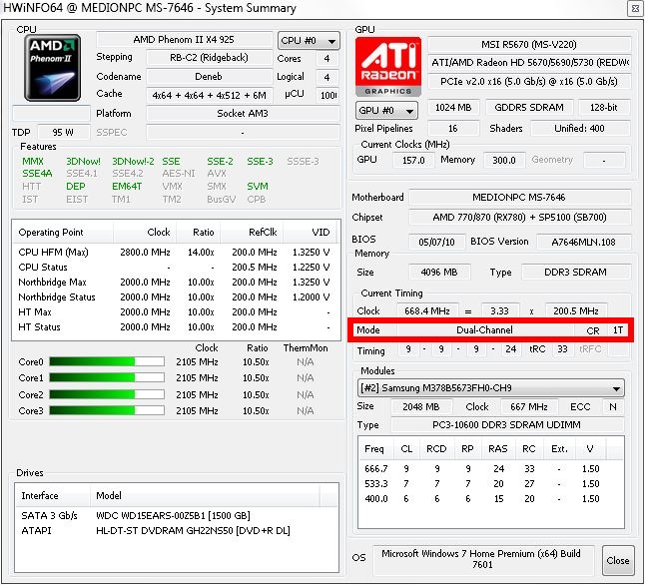Select the 666.7 frequency row

[x=490, y=468]
